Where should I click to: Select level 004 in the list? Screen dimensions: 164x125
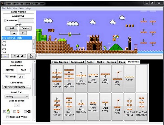pos(17,49)
